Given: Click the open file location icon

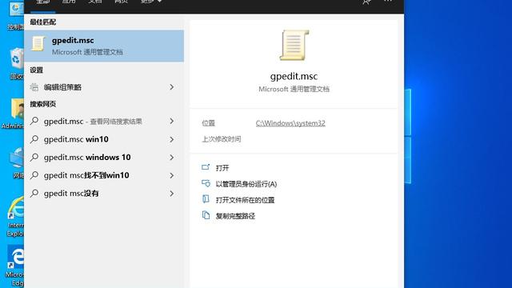Looking at the screenshot, I should (x=206, y=199).
